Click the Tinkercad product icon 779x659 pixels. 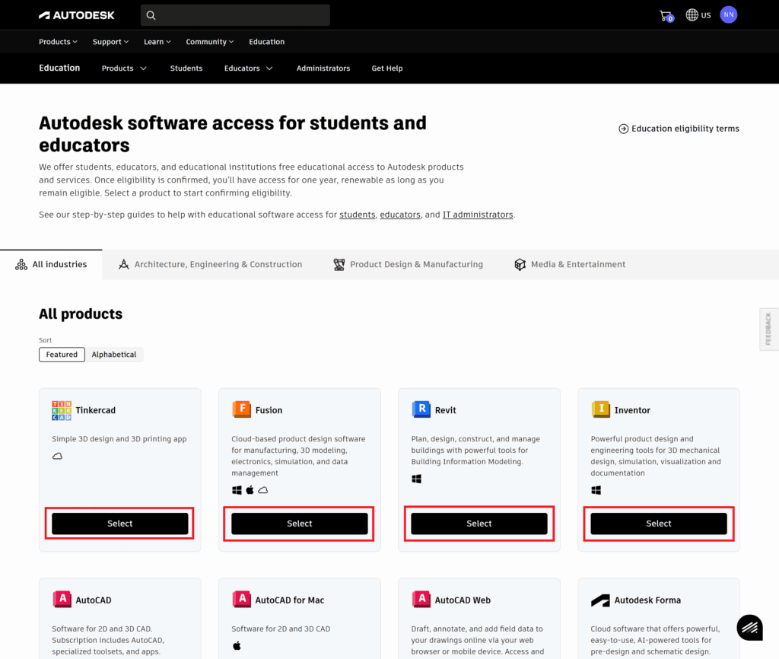point(62,410)
